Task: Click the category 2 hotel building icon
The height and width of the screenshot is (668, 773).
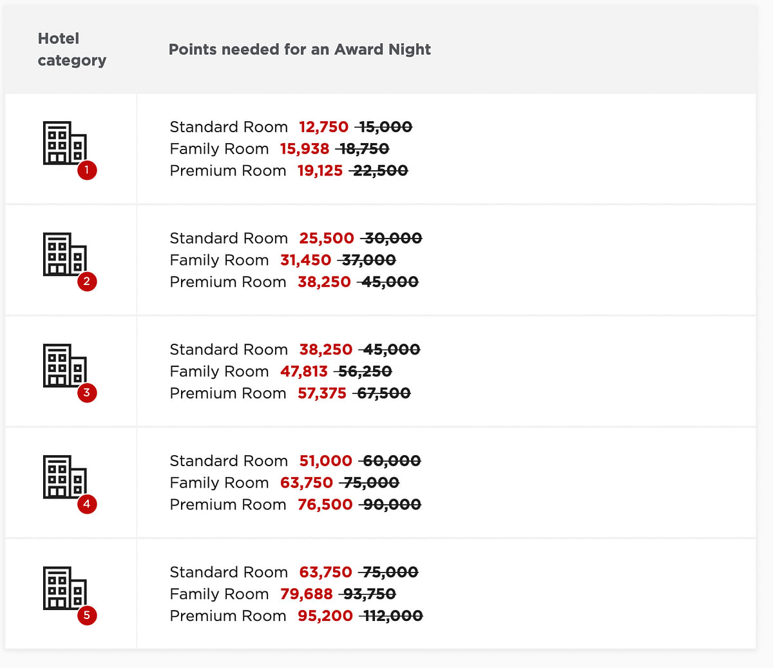Action: [65, 255]
